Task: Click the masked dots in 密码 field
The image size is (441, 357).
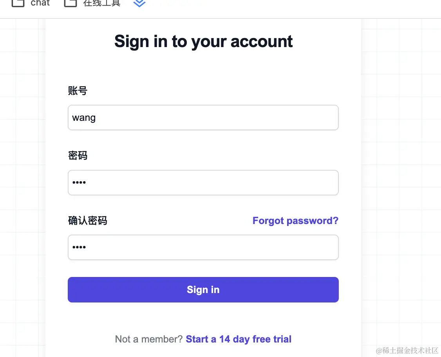Action: point(79,182)
